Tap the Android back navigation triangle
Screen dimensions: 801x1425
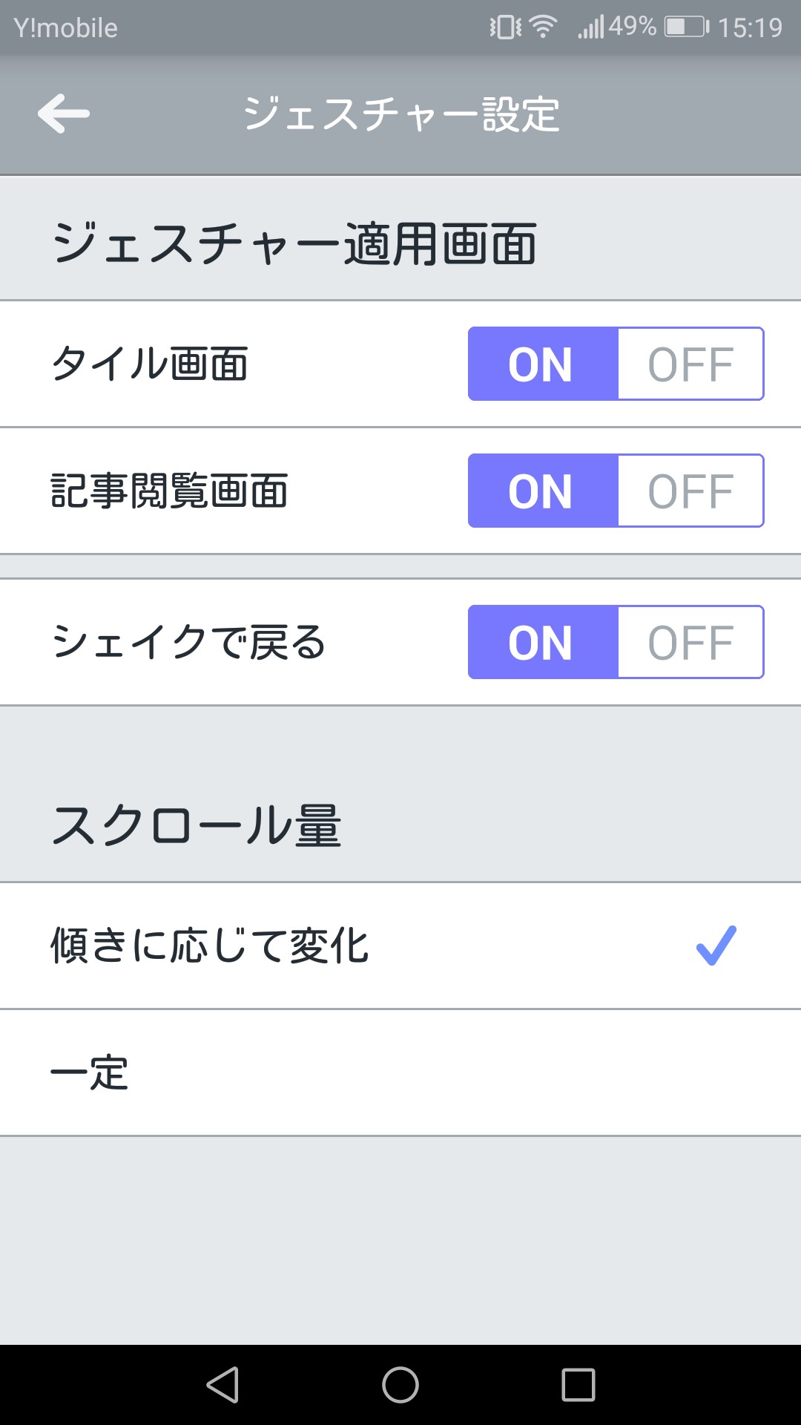(223, 1385)
